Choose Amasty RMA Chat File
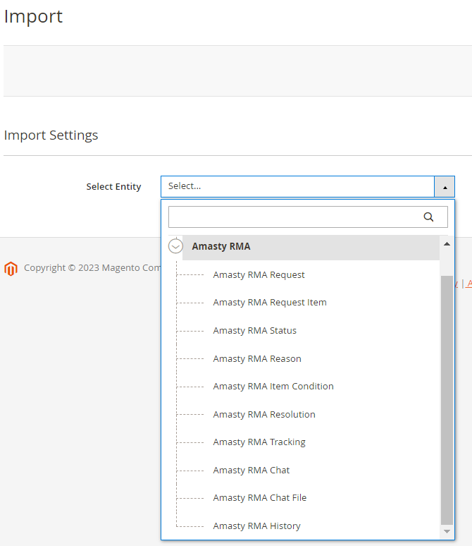472x546 pixels. (260, 498)
